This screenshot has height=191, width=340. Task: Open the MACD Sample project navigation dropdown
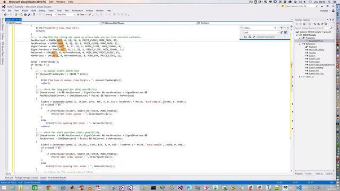pos(53,23)
